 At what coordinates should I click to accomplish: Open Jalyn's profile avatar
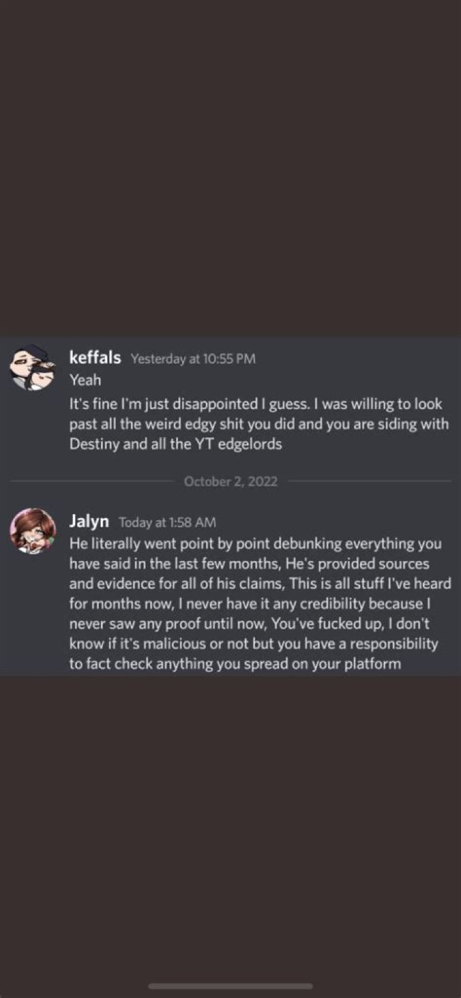coord(33,531)
